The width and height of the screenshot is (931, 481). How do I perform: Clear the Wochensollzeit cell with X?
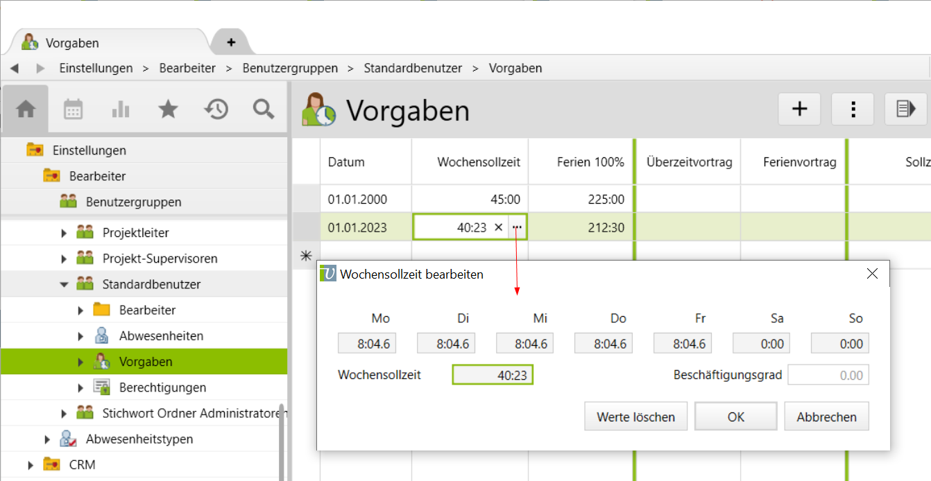tap(498, 227)
